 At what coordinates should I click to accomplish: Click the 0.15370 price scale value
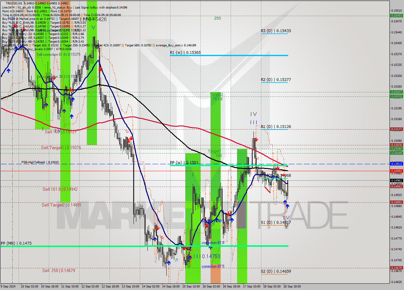tap(396, 54)
